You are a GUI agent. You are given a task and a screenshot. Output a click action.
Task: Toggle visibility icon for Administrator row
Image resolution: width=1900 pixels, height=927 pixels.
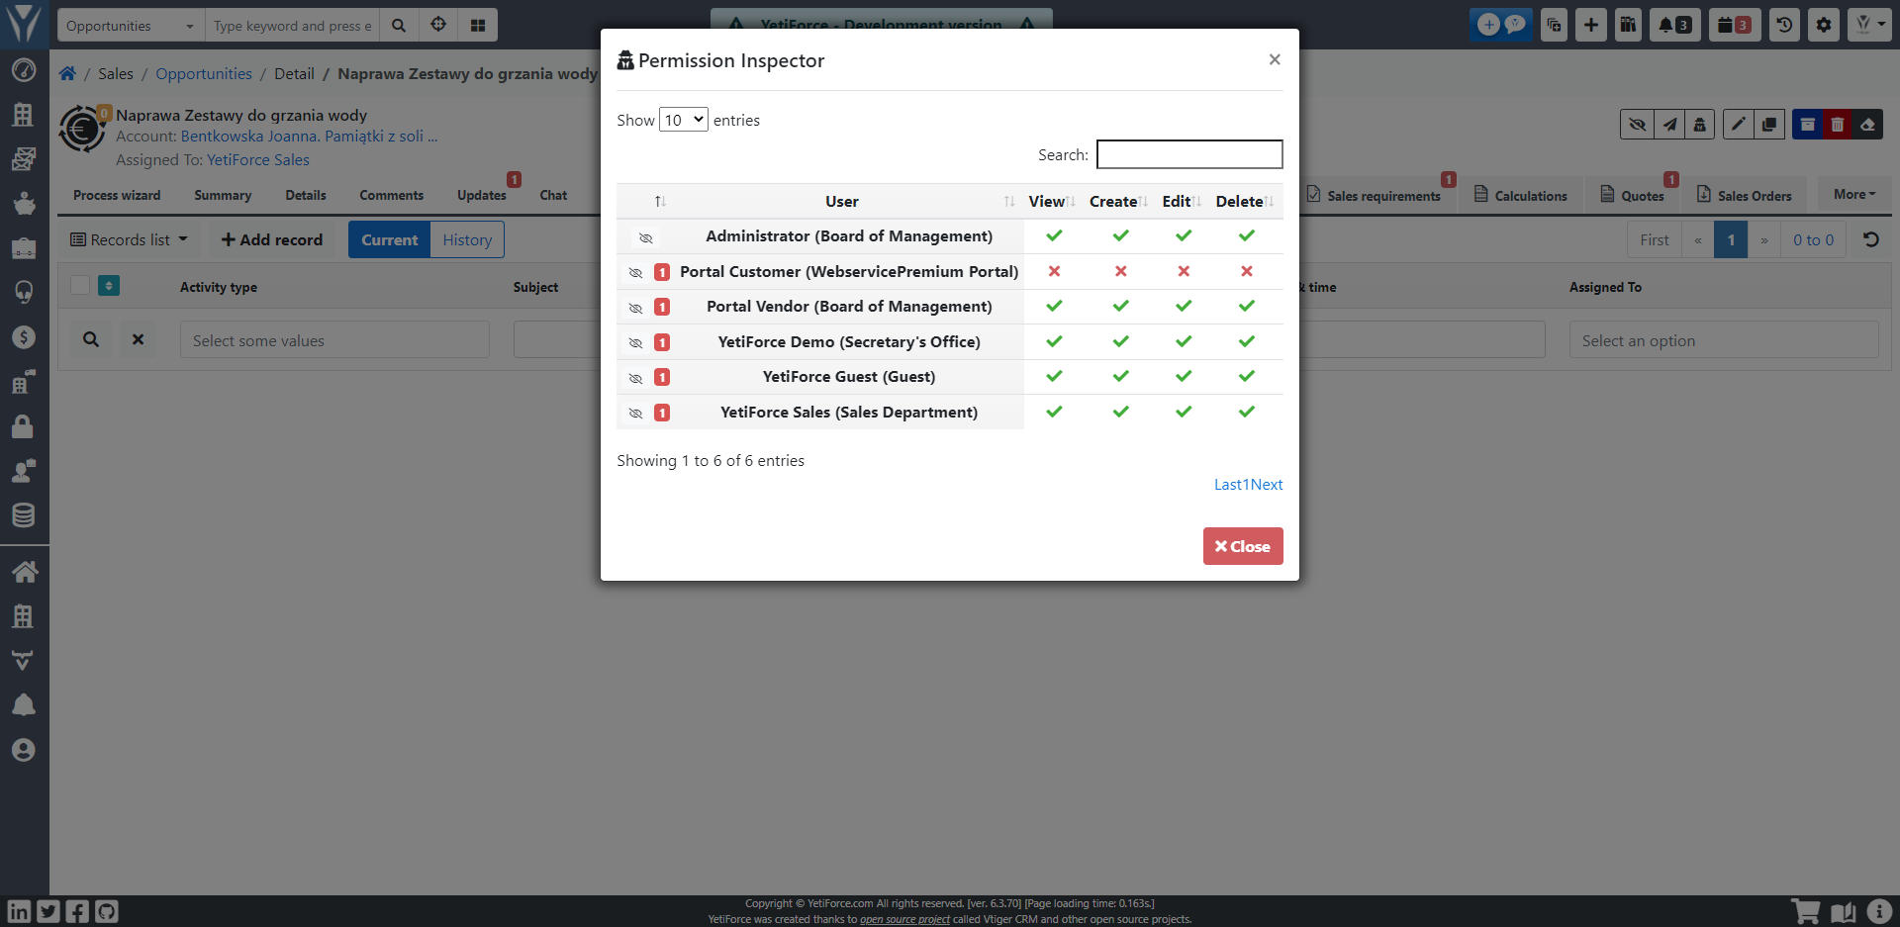tap(645, 237)
